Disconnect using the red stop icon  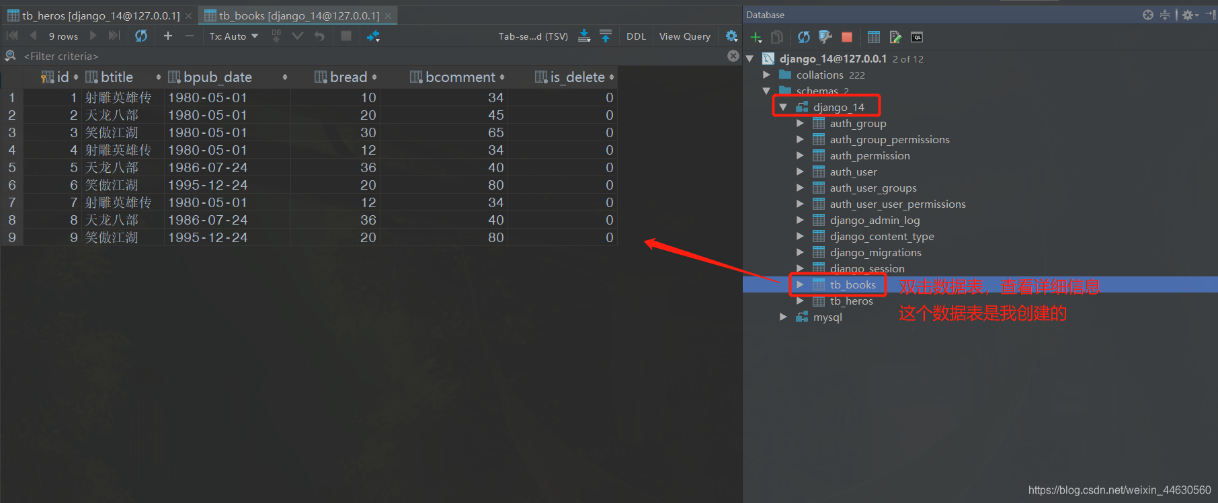847,37
